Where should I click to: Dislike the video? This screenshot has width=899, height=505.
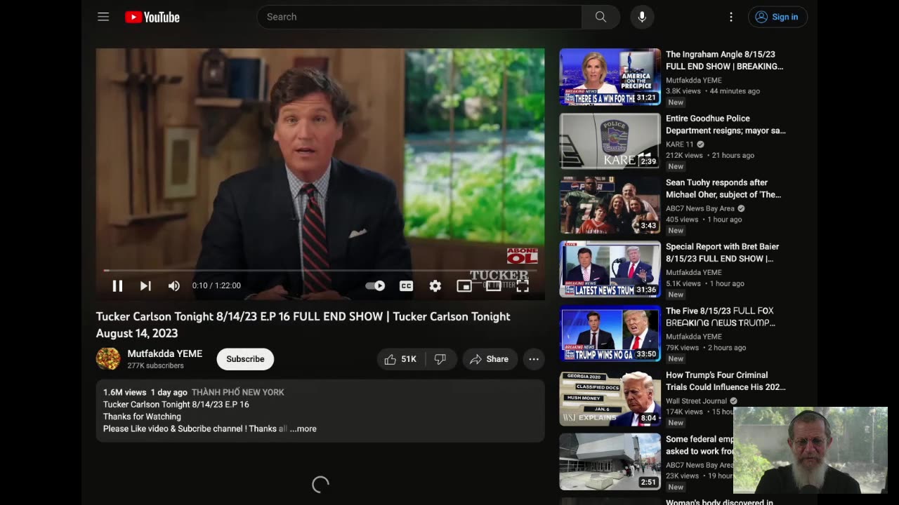tap(440, 359)
